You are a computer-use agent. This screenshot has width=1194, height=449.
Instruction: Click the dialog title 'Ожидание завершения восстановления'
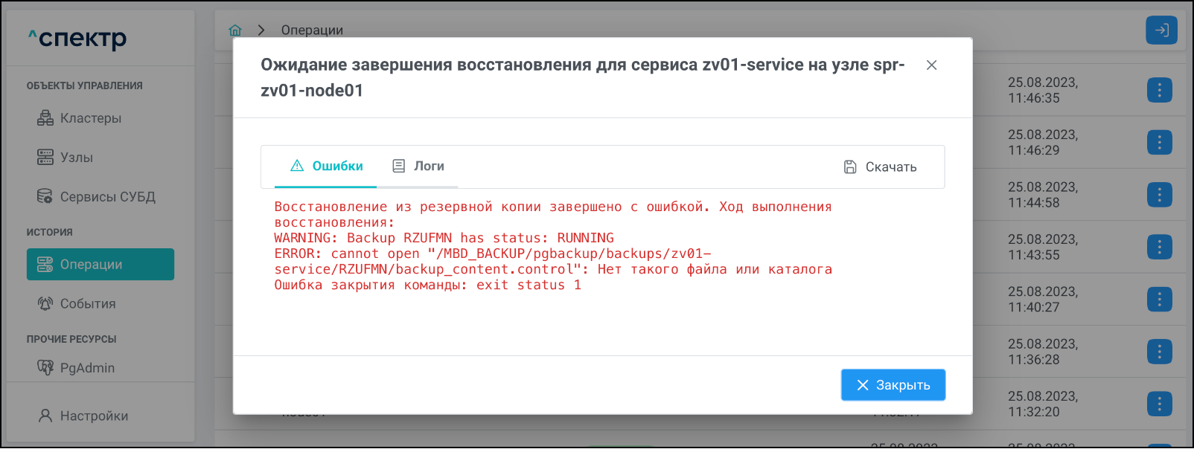tap(583, 77)
